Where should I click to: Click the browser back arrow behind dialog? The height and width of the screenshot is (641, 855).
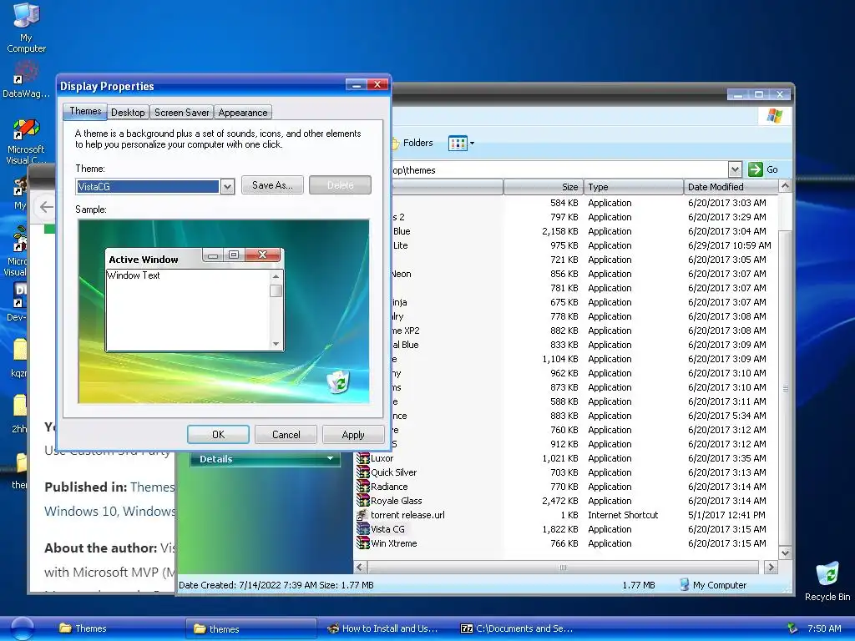click(x=47, y=207)
